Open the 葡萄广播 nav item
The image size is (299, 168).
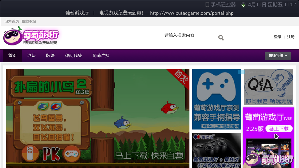[x=101, y=56]
